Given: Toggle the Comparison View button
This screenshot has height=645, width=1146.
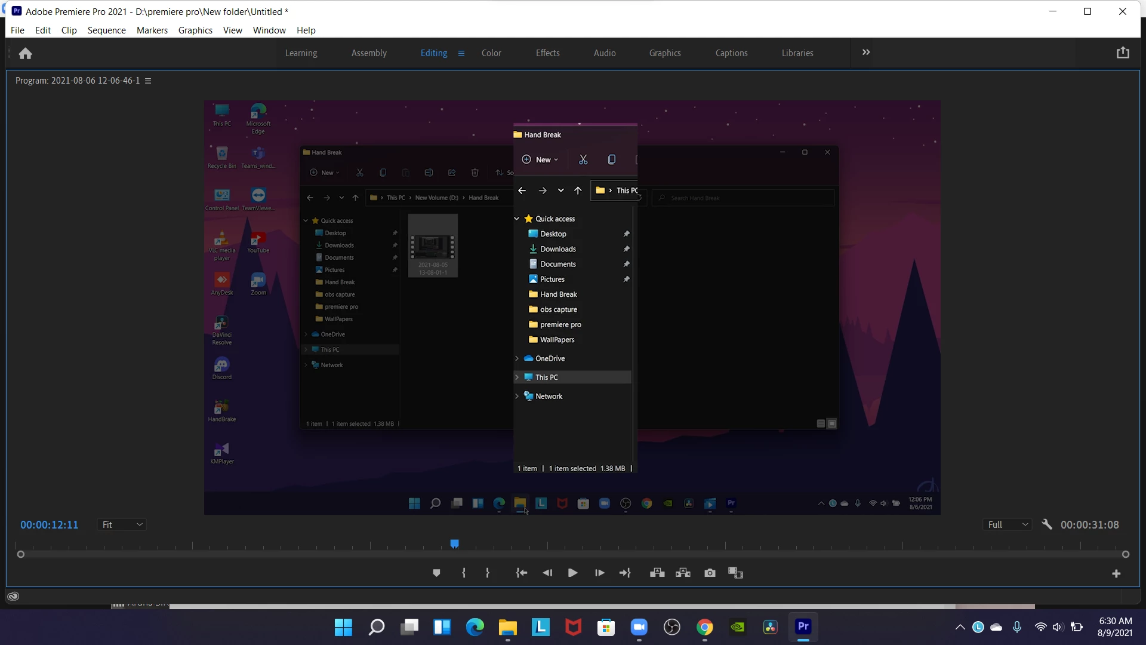Looking at the screenshot, I should [x=735, y=573].
